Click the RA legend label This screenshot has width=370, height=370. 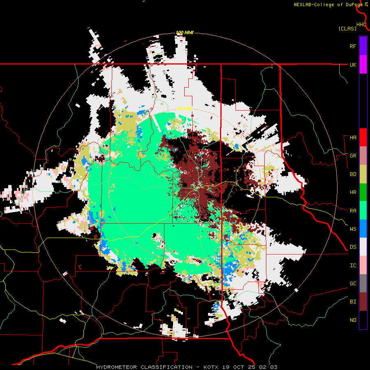[x=353, y=211]
